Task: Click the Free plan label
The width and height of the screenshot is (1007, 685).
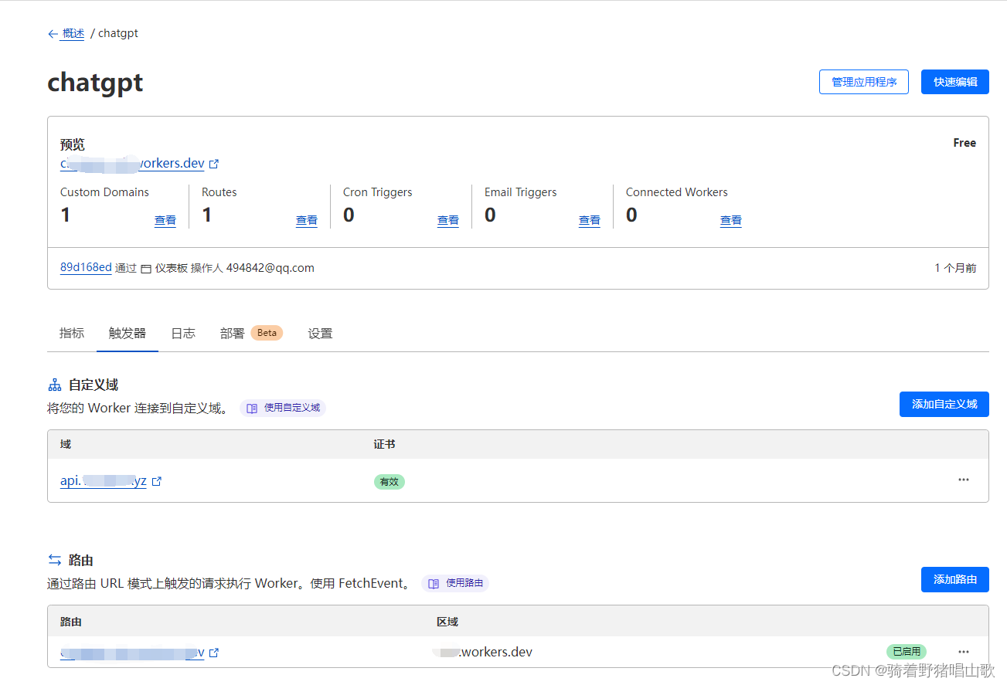Action: point(964,143)
